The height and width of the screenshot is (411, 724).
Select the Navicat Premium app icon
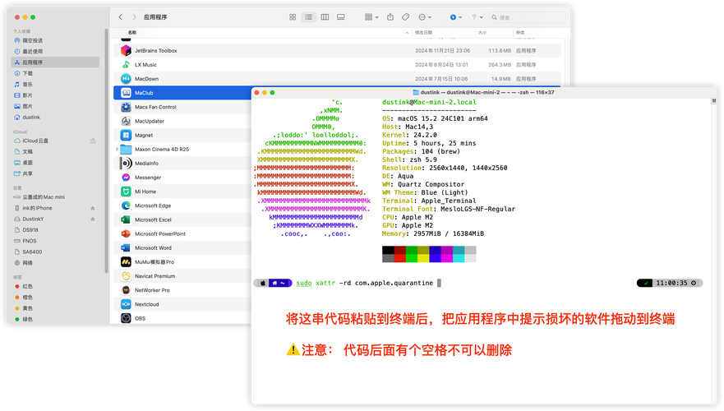click(x=126, y=276)
